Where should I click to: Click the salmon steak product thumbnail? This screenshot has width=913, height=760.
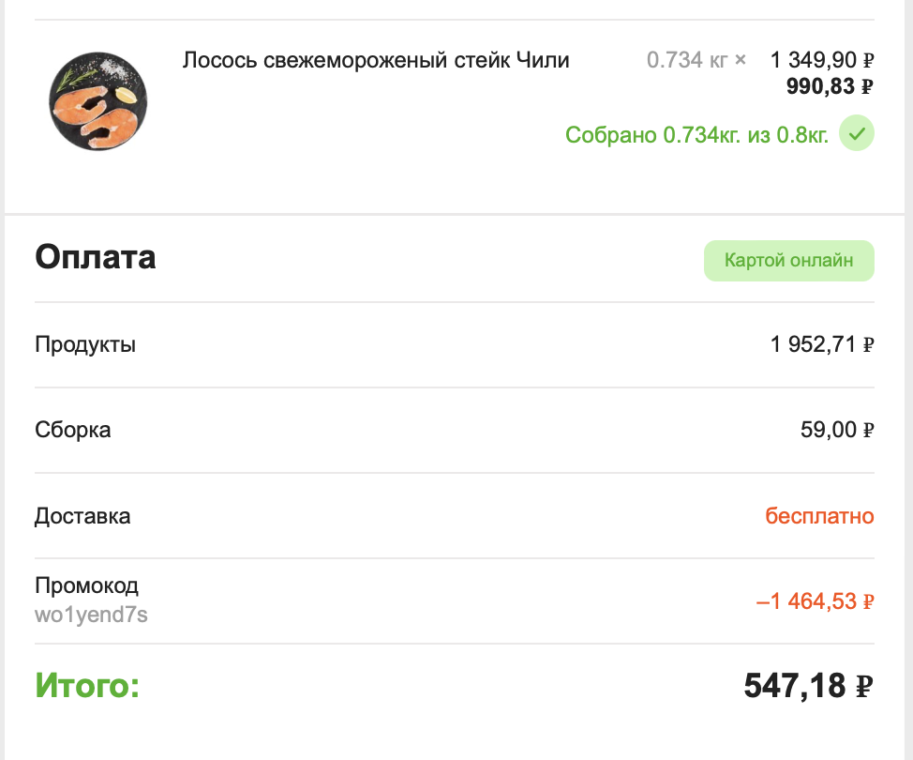point(97,101)
